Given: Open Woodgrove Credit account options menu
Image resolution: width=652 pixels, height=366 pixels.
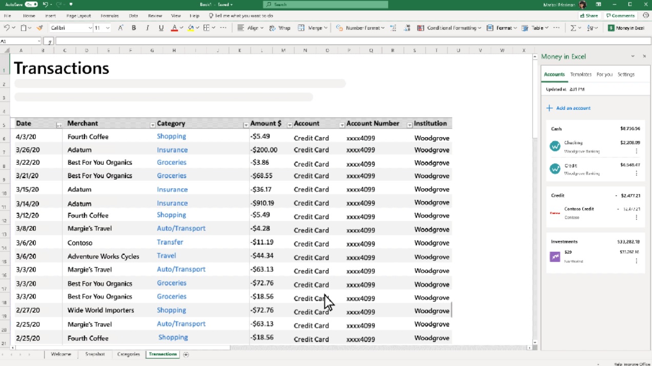Looking at the screenshot, I should 636,174.
